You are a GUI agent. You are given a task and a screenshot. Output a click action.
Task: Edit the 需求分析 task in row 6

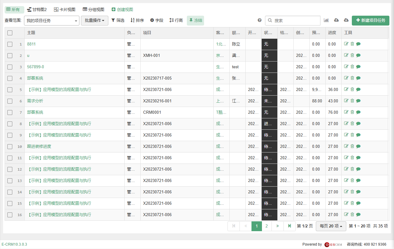click(x=346, y=101)
